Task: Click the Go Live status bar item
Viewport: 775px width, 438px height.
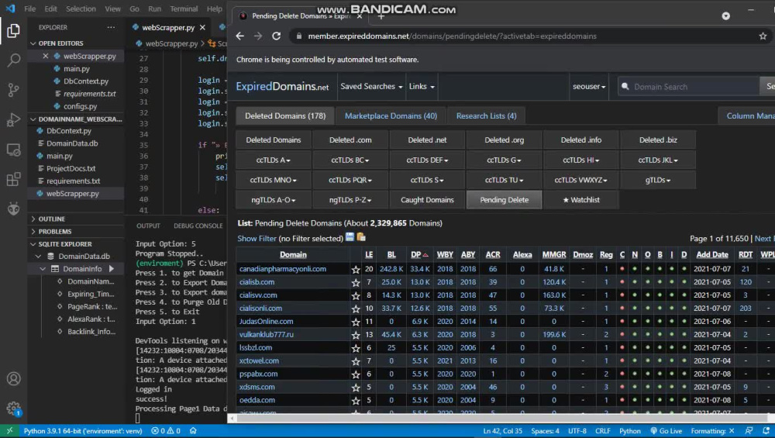Action: coord(666,430)
